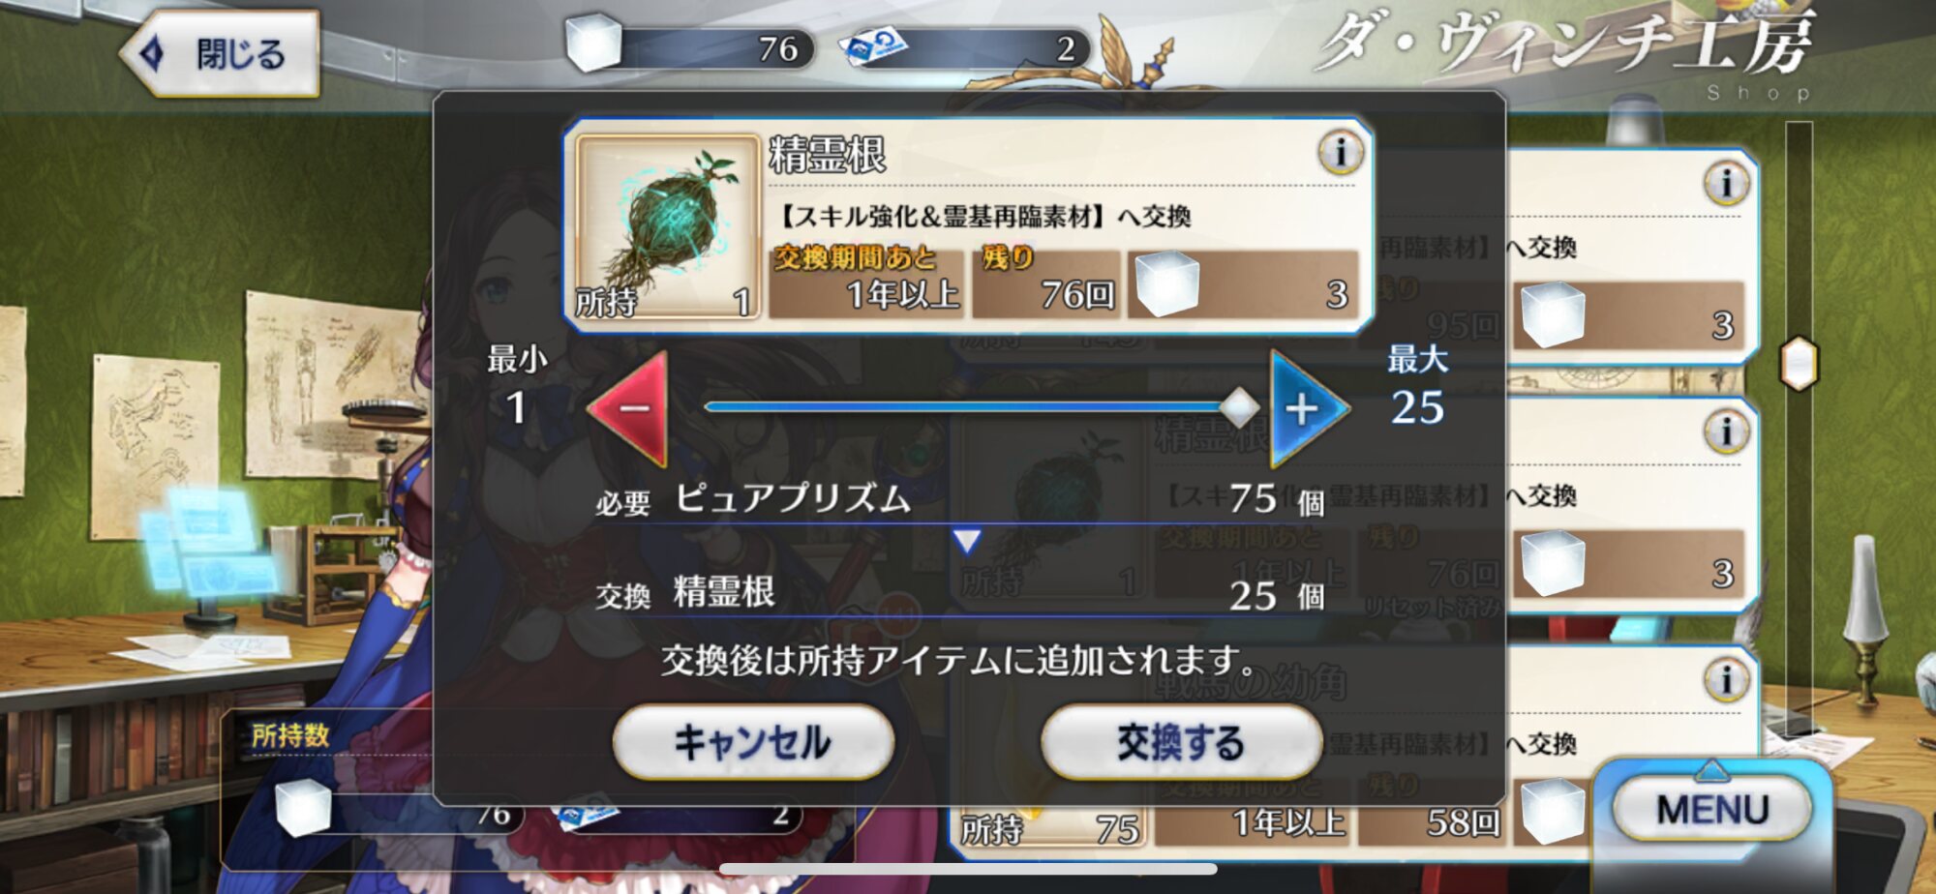Image resolution: width=1936 pixels, height=894 pixels.
Task: Open info icon for 精霊根 item
Action: click(1340, 152)
